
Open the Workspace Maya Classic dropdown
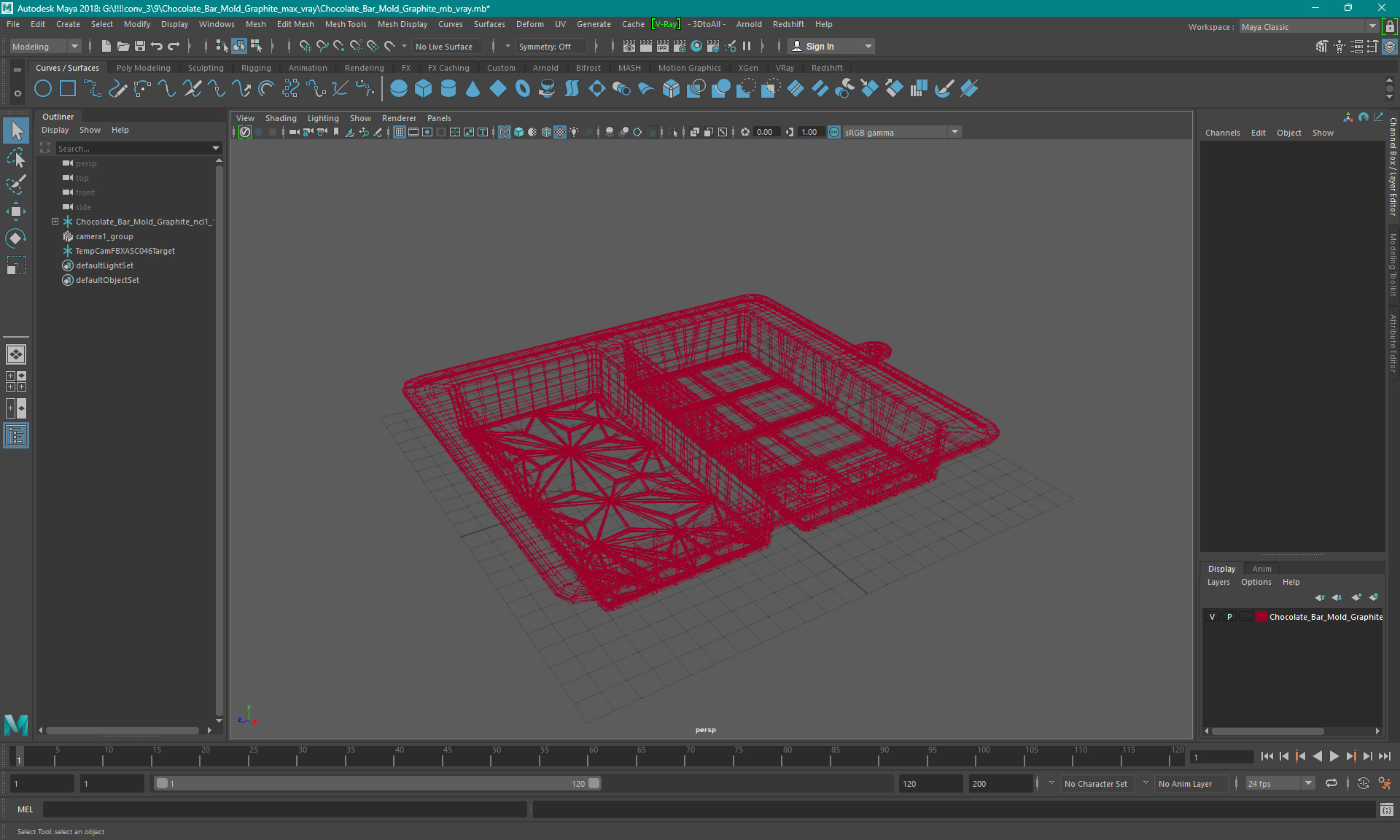coord(1308,27)
